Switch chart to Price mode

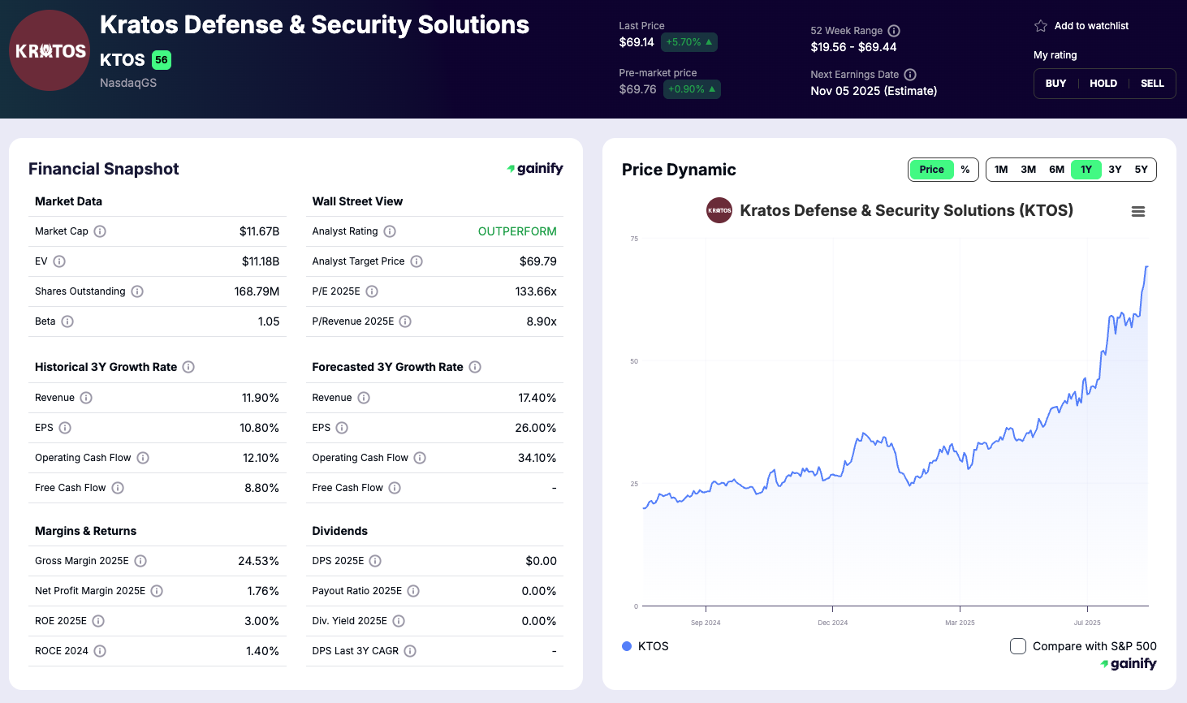(931, 170)
